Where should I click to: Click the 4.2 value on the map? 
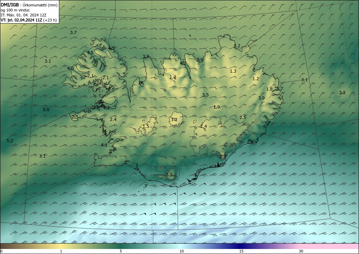pos(183,63)
